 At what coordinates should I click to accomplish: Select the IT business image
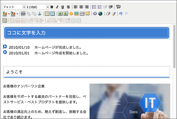point(130,101)
